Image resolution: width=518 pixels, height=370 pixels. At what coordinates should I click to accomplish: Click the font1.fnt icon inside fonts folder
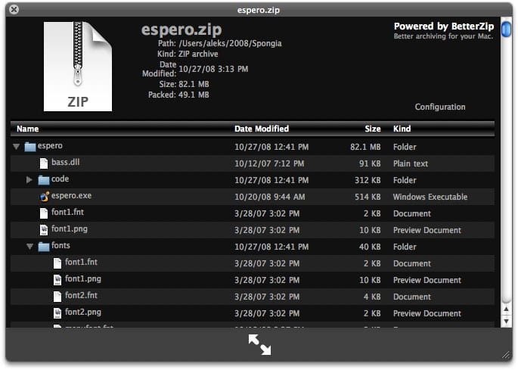[57, 263]
